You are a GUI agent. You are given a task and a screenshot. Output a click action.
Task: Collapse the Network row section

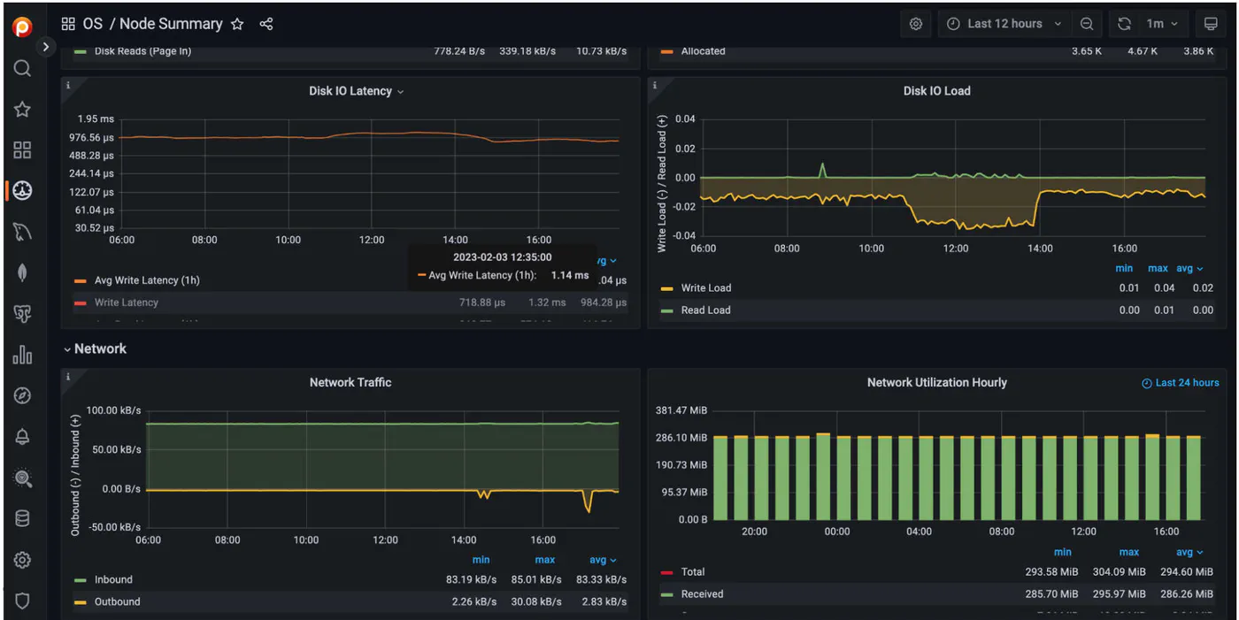(95, 349)
